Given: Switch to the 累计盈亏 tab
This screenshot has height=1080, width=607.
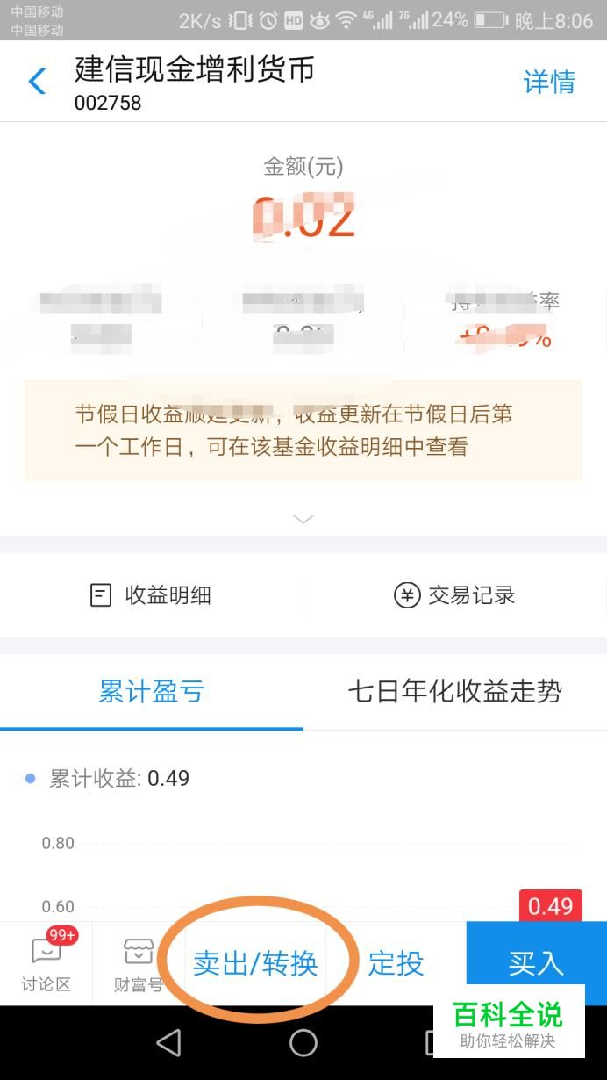Looking at the screenshot, I should [x=152, y=692].
